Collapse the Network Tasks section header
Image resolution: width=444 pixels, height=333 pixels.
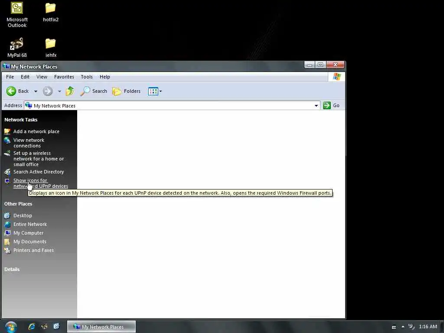coord(21,120)
